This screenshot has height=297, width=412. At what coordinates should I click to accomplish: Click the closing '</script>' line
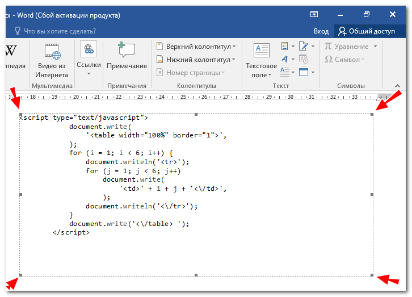(71, 232)
